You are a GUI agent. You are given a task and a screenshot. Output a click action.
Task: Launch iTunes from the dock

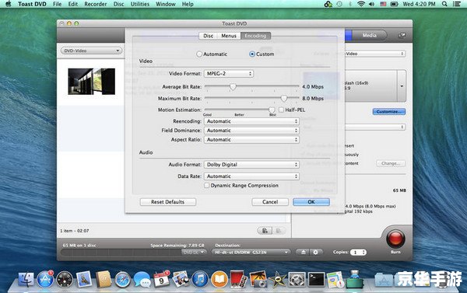[200, 280]
